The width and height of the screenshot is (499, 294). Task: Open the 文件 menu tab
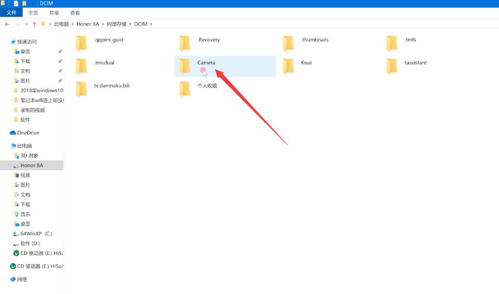[11, 12]
